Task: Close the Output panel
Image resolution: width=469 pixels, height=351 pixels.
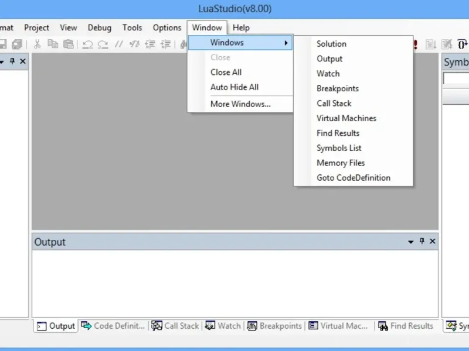Action: coord(433,241)
